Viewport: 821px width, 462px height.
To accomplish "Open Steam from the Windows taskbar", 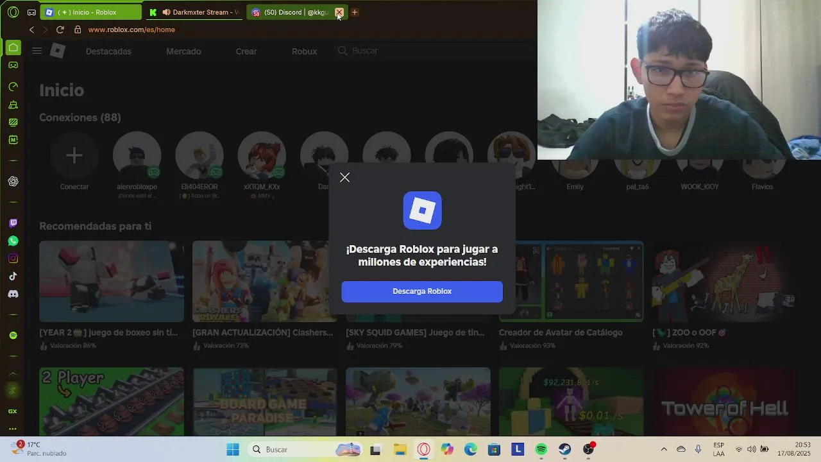I will [x=564, y=450].
